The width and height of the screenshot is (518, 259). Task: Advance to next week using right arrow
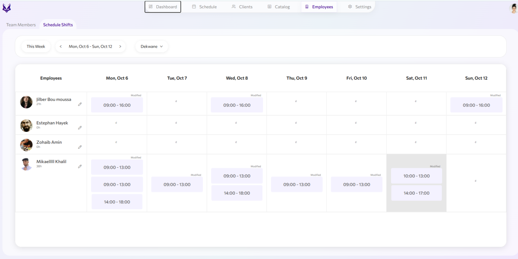pyautogui.click(x=120, y=47)
